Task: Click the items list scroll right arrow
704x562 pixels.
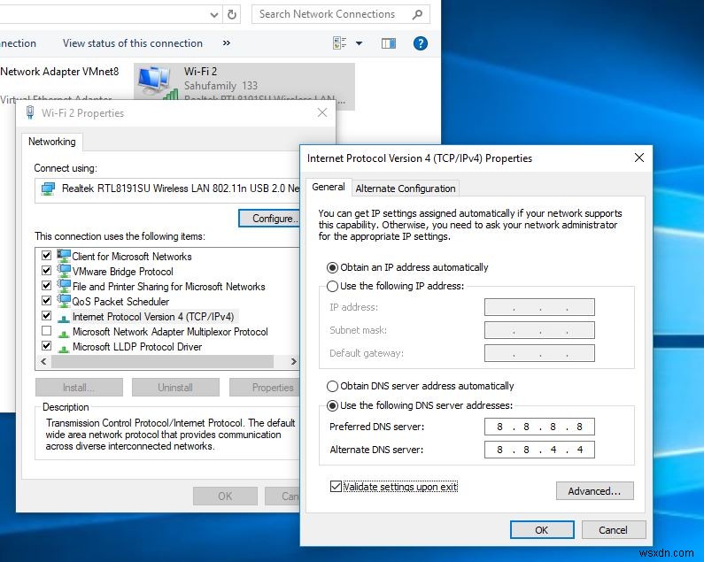Action: (x=293, y=361)
